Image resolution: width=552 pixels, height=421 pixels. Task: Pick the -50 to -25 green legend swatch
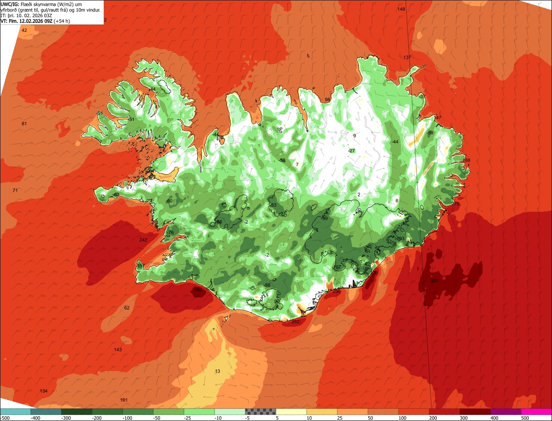coord(169,412)
